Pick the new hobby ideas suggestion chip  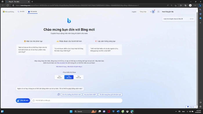[x=71, y=95]
